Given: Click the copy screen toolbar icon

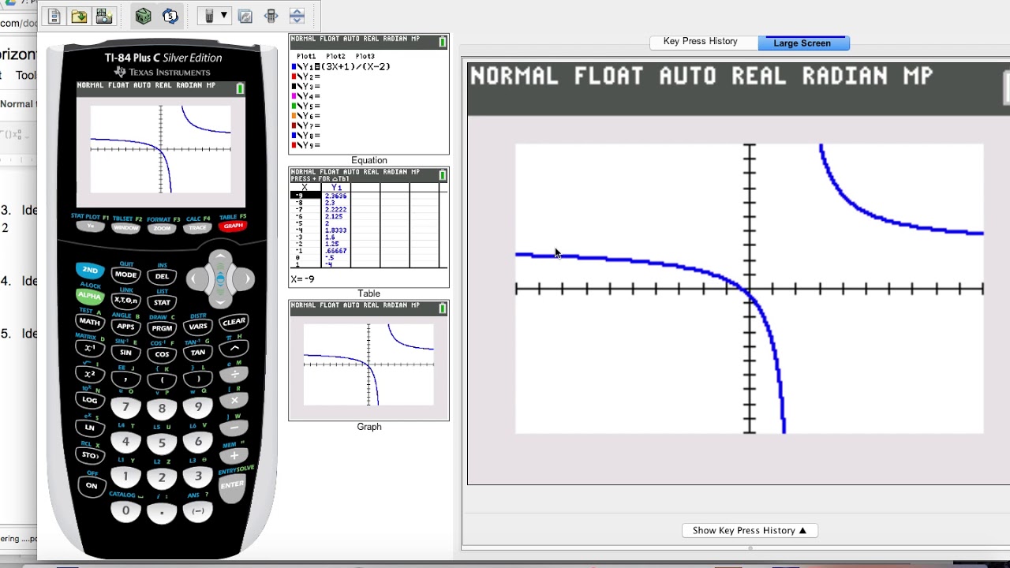Looking at the screenshot, I should 245,15.
